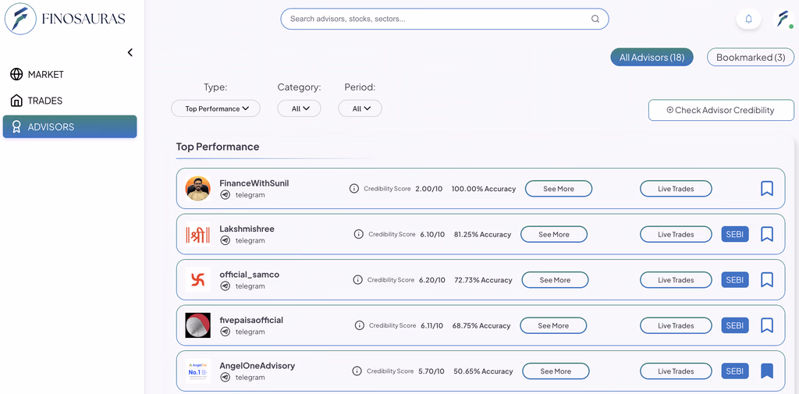799x394 pixels.
Task: Click the magnifier search icon
Action: (595, 19)
